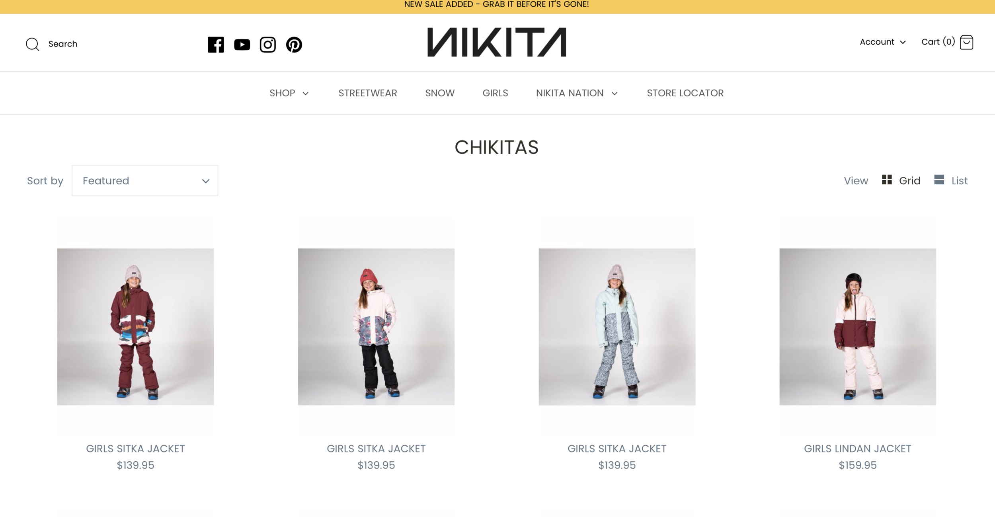Switch to Grid view icon
Screen dimensions: 995x517
887,179
